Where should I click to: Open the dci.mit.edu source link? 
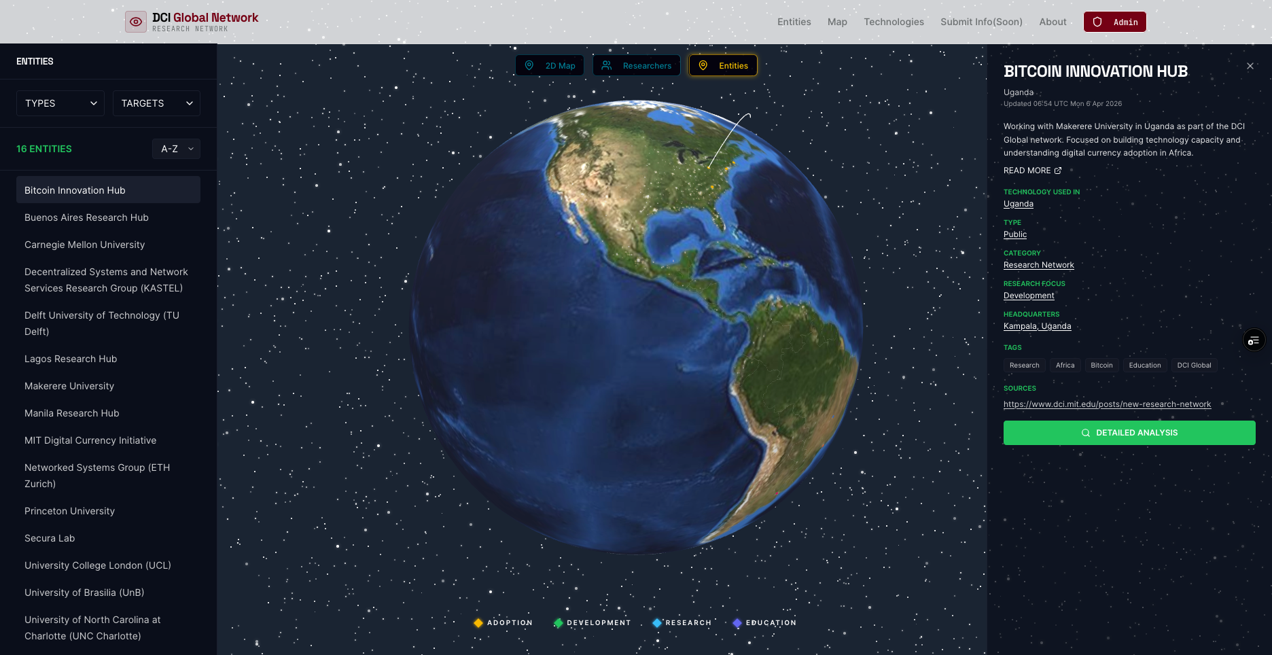pos(1107,404)
